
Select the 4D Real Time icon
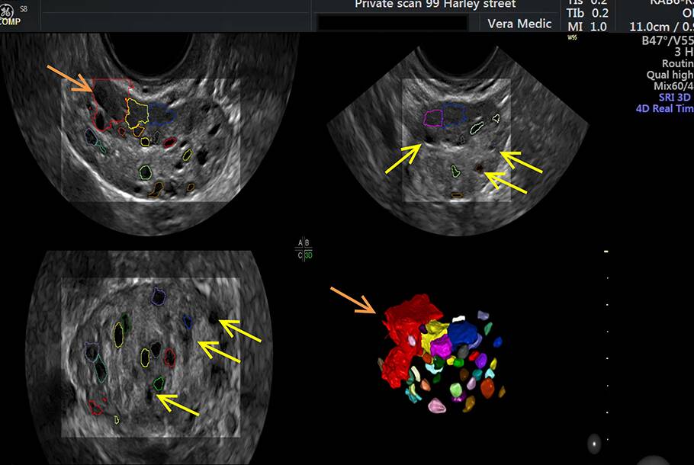(x=665, y=108)
